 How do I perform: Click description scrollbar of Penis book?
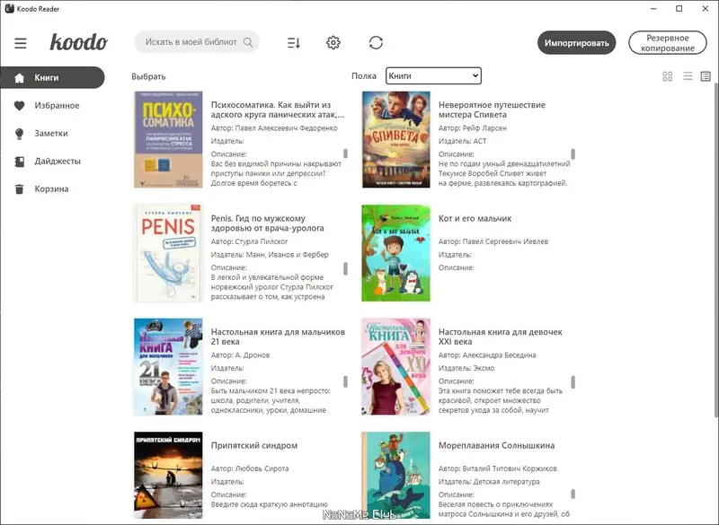345,268
